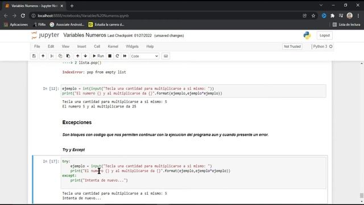The image size is (364, 205).
Task: Open the Fliflix bookmark
Action: click(39, 24)
